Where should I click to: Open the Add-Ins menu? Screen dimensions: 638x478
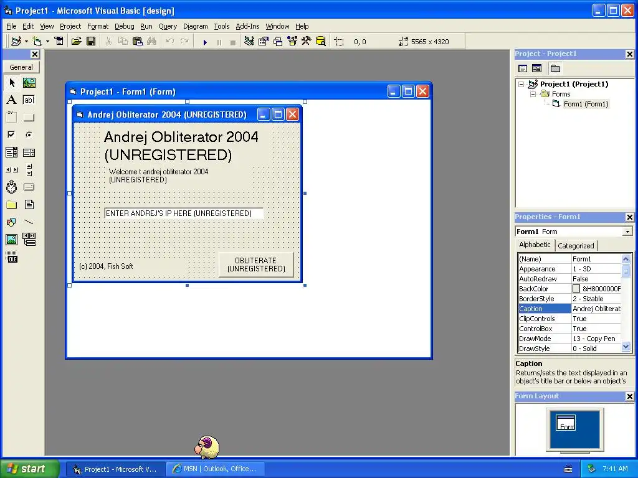[x=247, y=26]
